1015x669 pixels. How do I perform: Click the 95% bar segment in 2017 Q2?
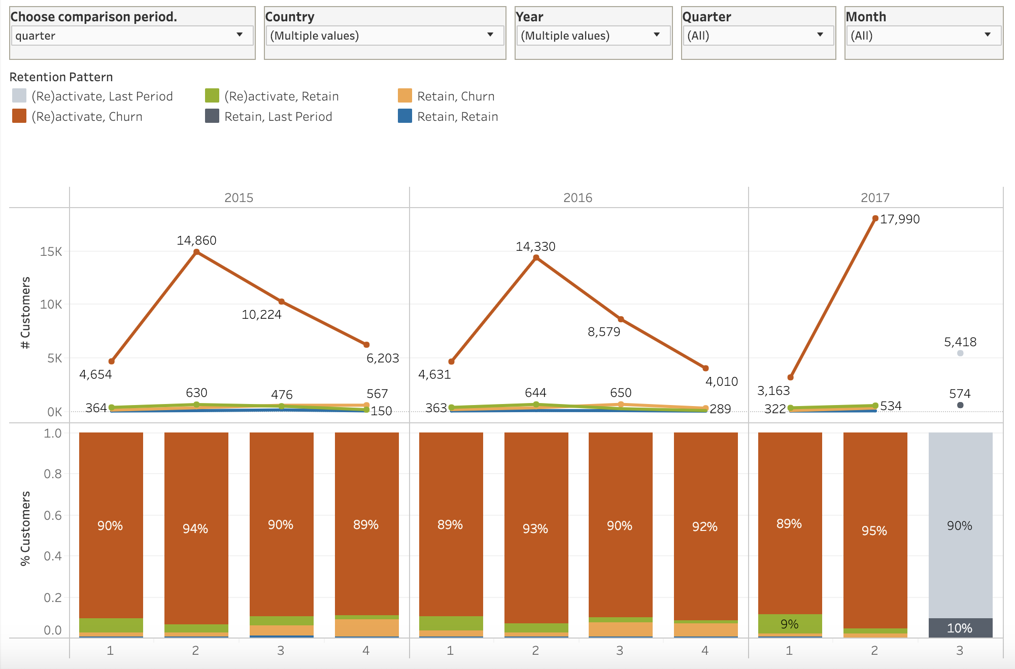(x=875, y=530)
